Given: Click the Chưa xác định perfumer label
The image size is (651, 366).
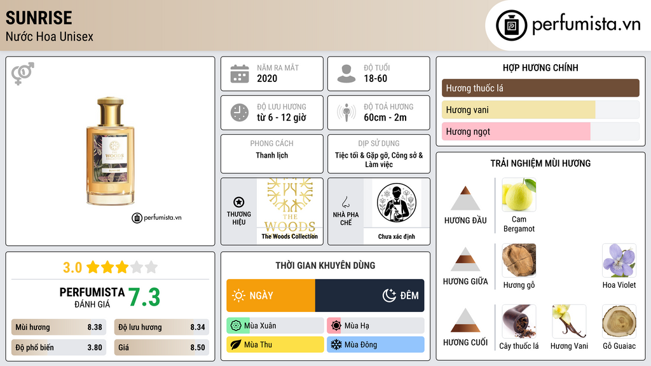Looking at the screenshot, I should click(397, 236).
